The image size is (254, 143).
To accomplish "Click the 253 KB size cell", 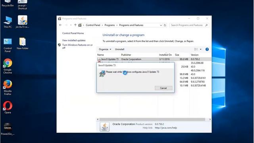I will point(185,67).
